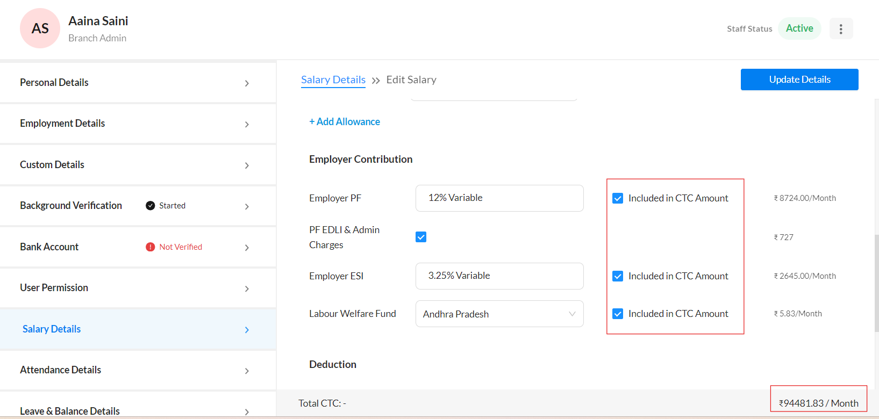Toggle Labour Welfare Fund Included in CTC checkbox

(x=618, y=314)
